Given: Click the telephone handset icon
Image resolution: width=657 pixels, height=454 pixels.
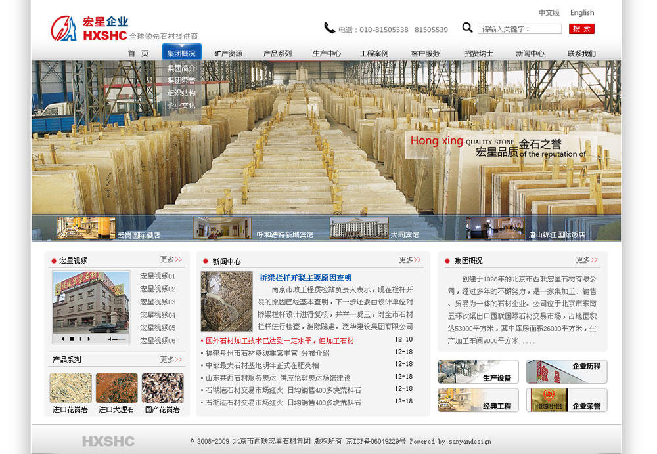Looking at the screenshot, I should coord(329,28).
